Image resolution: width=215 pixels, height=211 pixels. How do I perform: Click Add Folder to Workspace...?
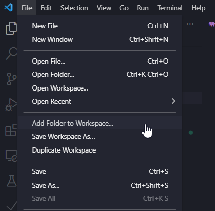click(100, 123)
